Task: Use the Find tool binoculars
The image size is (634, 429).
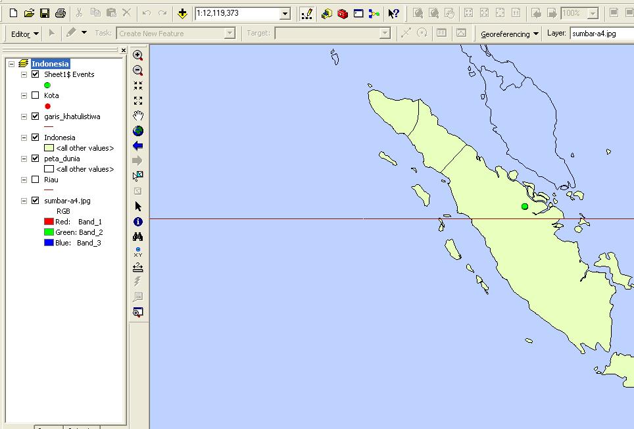Action: [137, 237]
